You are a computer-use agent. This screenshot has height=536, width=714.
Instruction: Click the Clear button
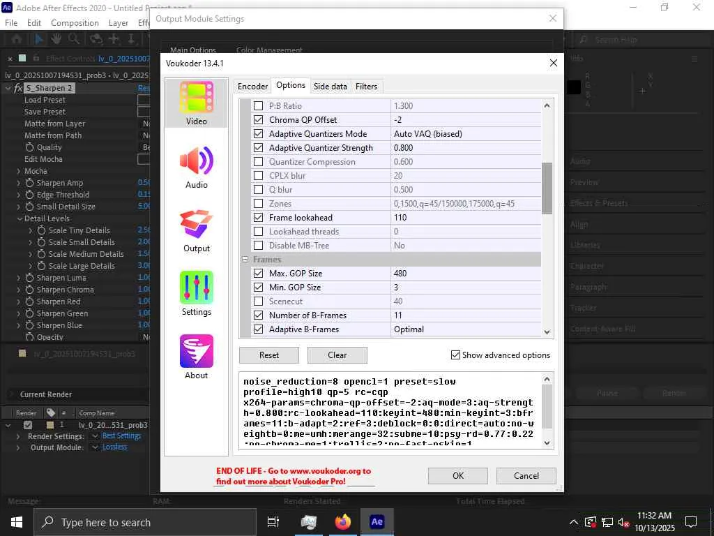point(337,355)
